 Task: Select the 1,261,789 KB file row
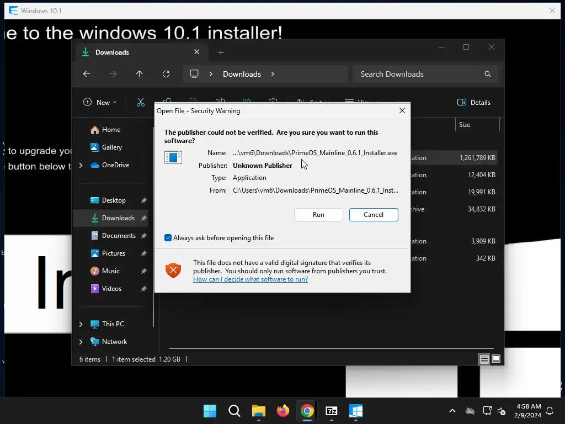click(455, 157)
